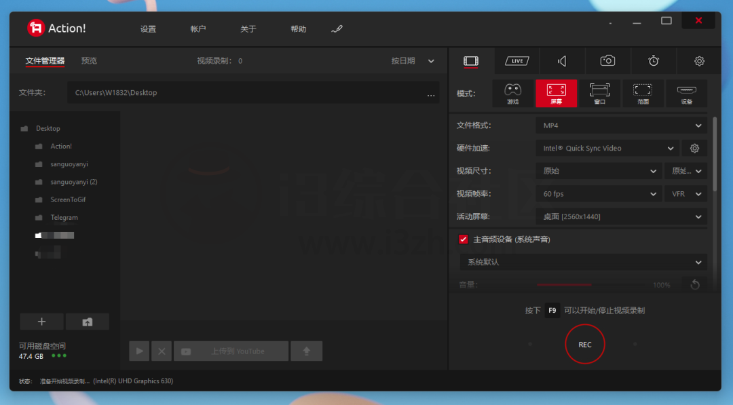
Task: Open the 设置 menu
Action: coord(148,29)
